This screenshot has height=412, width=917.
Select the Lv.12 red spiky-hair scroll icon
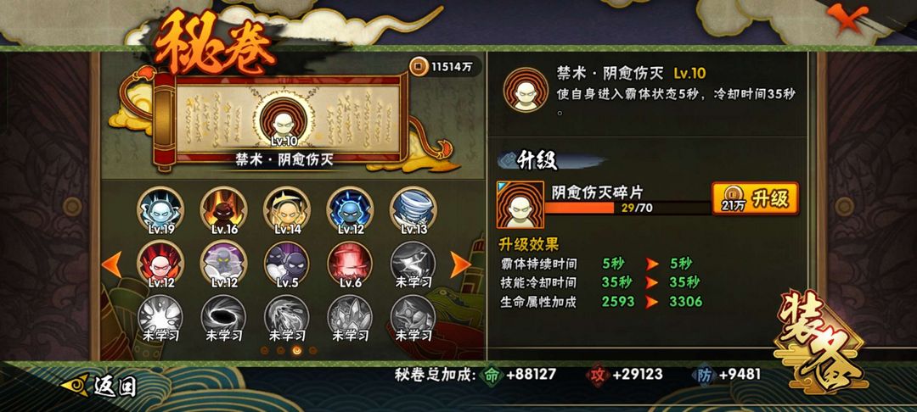160,264
